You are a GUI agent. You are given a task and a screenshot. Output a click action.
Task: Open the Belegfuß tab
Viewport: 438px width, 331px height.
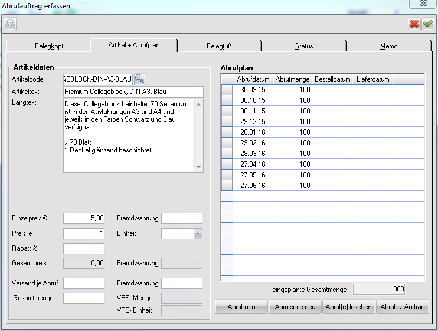click(x=219, y=46)
